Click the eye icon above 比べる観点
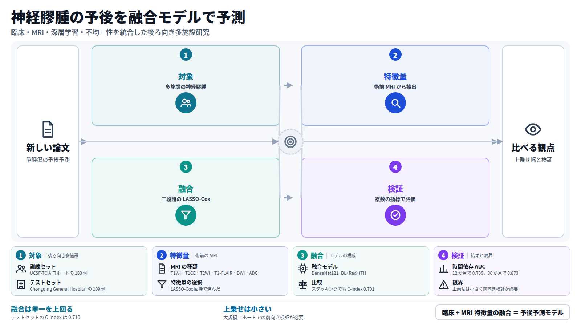The image size is (581, 327). click(x=533, y=129)
